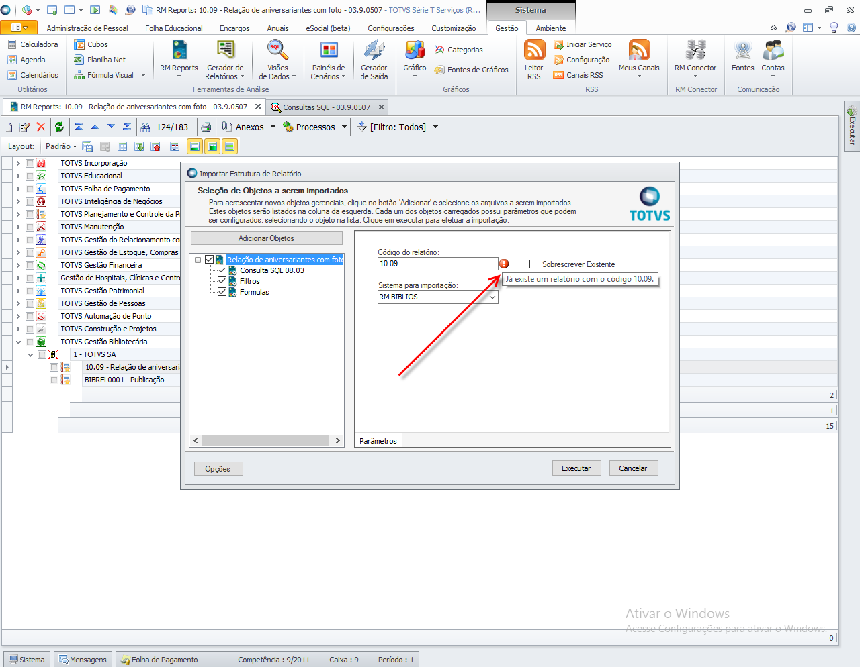Uncheck the Filtros object
Image resolution: width=860 pixels, height=667 pixels.
222,281
